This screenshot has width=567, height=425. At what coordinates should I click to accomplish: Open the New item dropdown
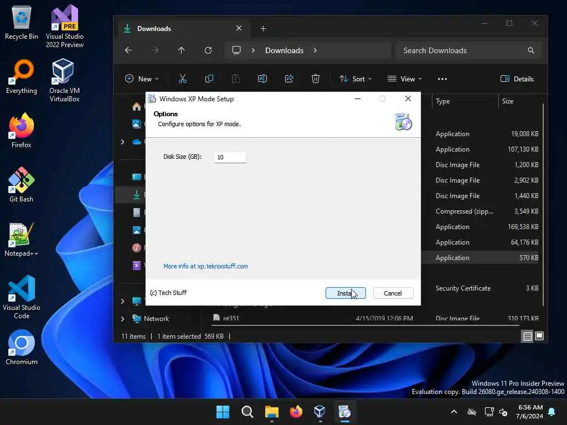point(142,79)
